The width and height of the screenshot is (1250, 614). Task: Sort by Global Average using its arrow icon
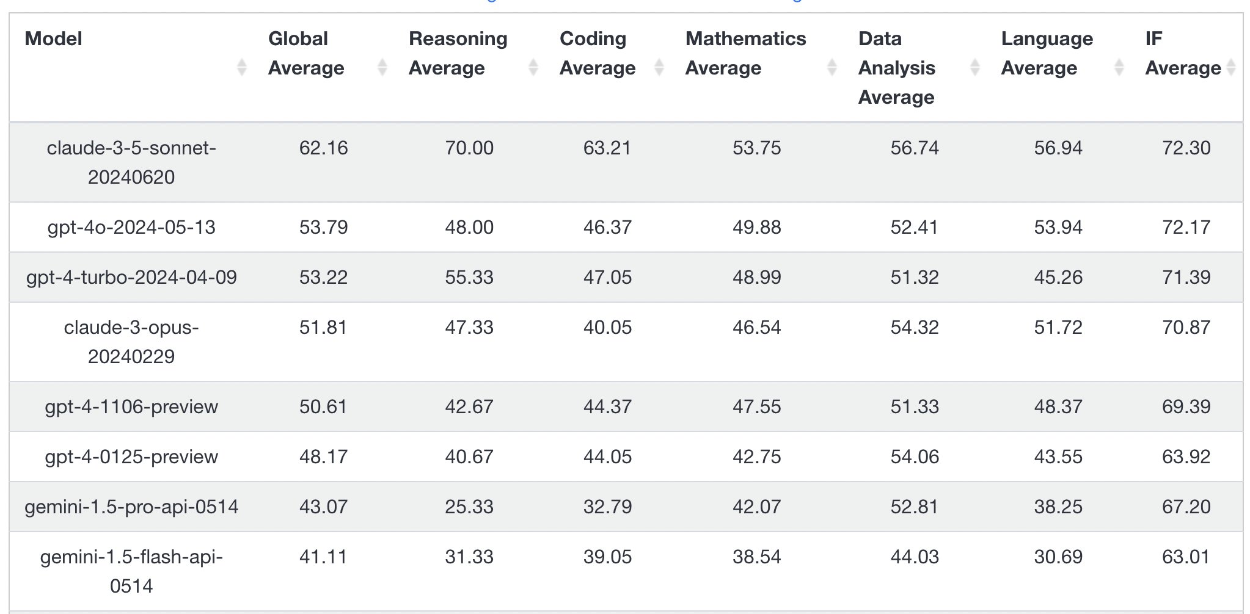[x=382, y=67]
